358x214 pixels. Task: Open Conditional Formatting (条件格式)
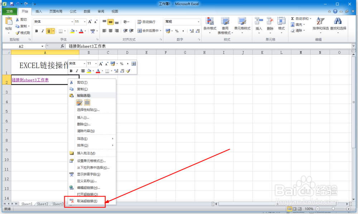[210, 25]
